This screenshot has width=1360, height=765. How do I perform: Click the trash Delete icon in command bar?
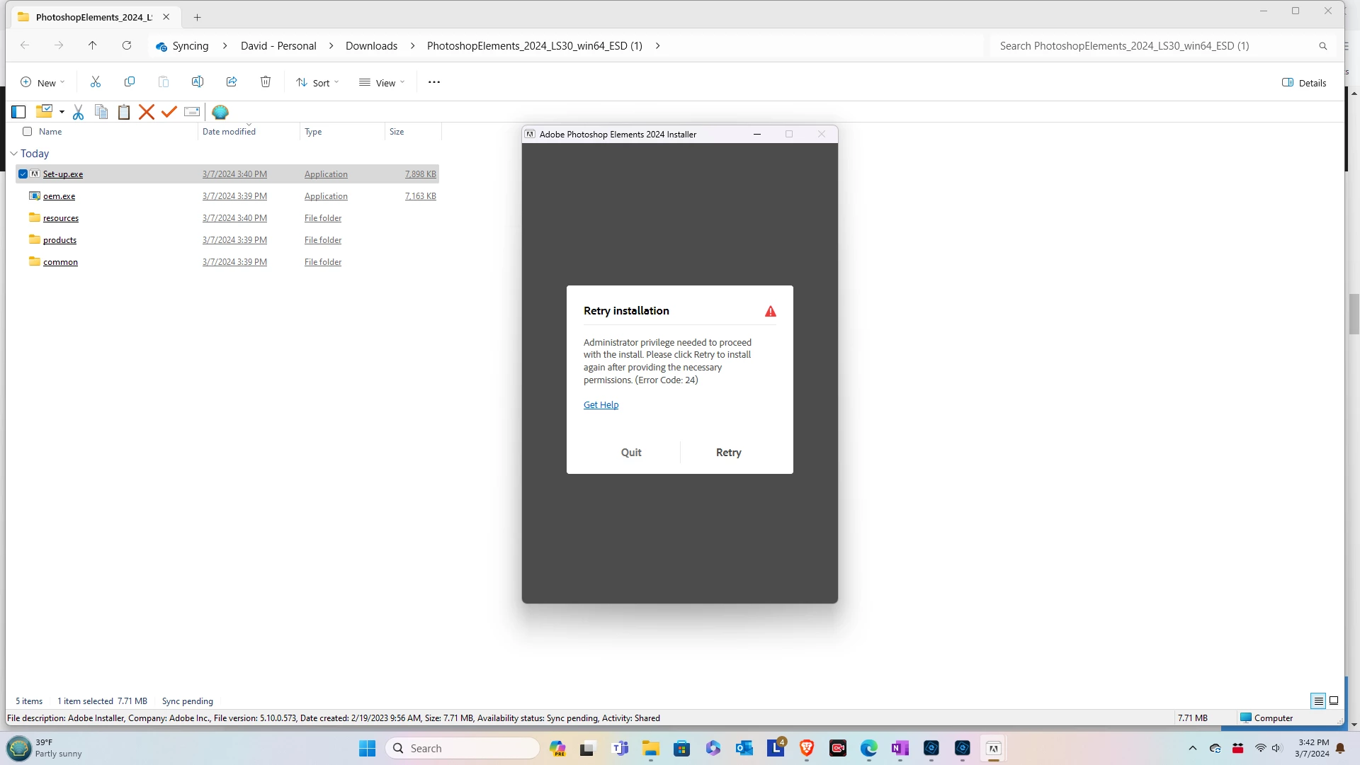pyautogui.click(x=266, y=82)
